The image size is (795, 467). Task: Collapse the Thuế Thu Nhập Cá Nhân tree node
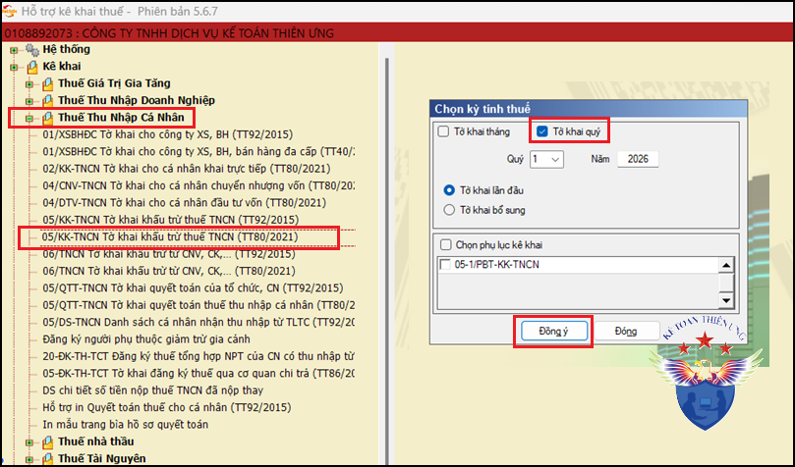pos(29,119)
